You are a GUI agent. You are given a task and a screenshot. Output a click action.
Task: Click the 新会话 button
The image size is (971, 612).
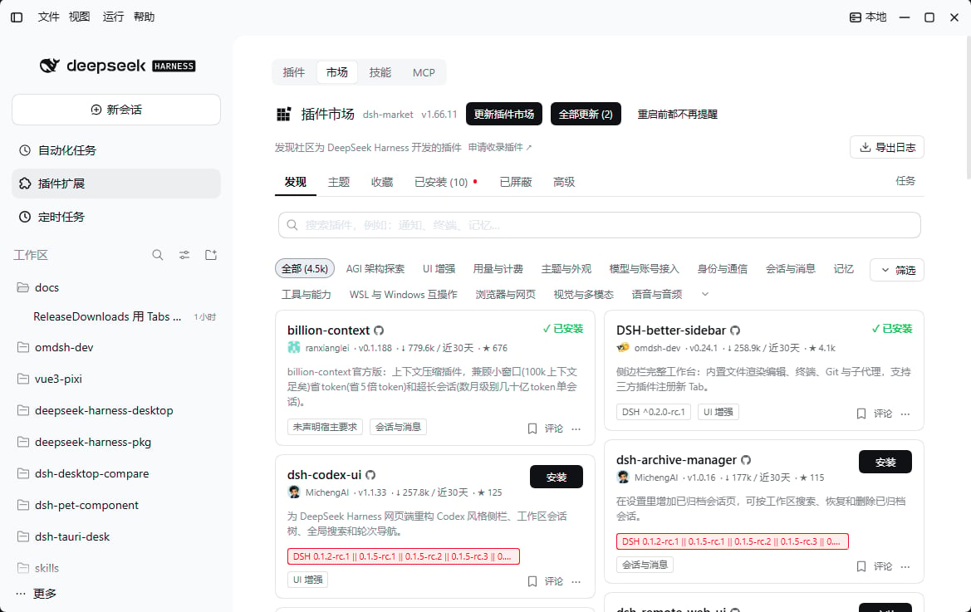tap(115, 110)
